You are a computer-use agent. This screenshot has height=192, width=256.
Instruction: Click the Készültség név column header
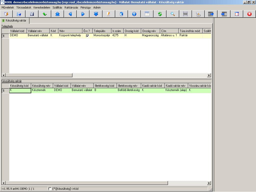tap(42, 85)
